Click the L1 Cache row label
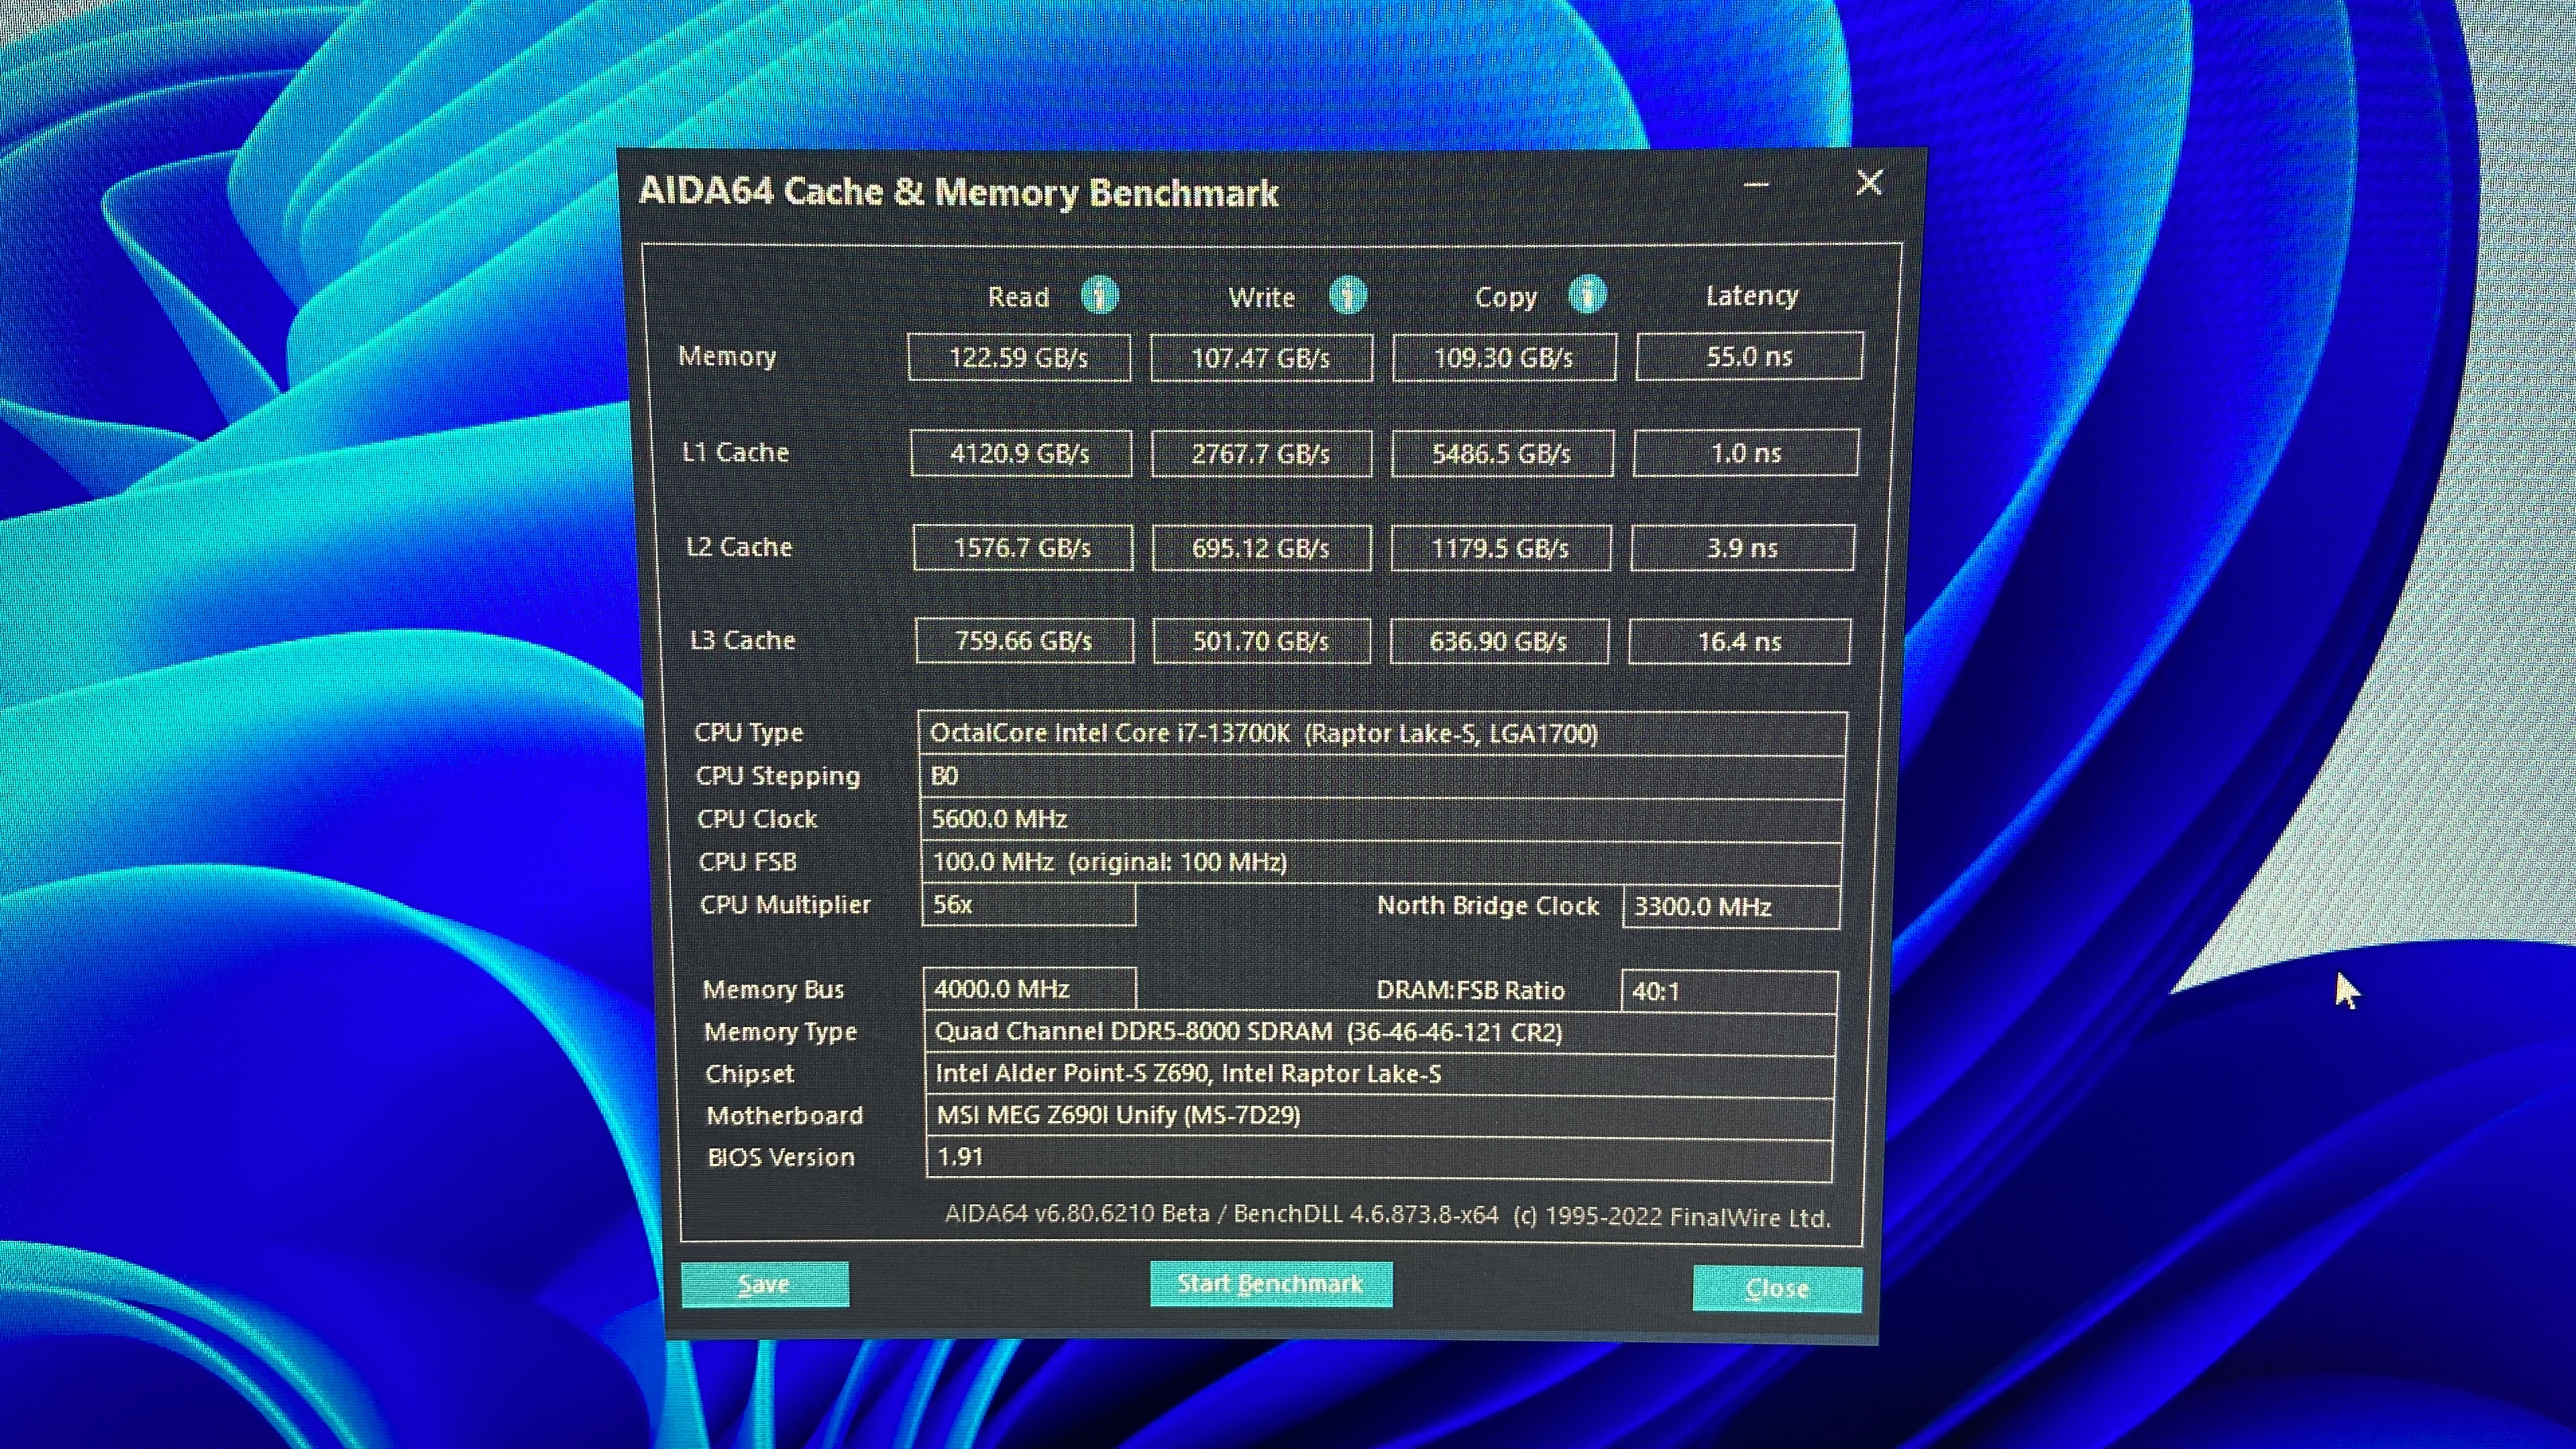This screenshot has width=2576, height=1449. [x=735, y=453]
